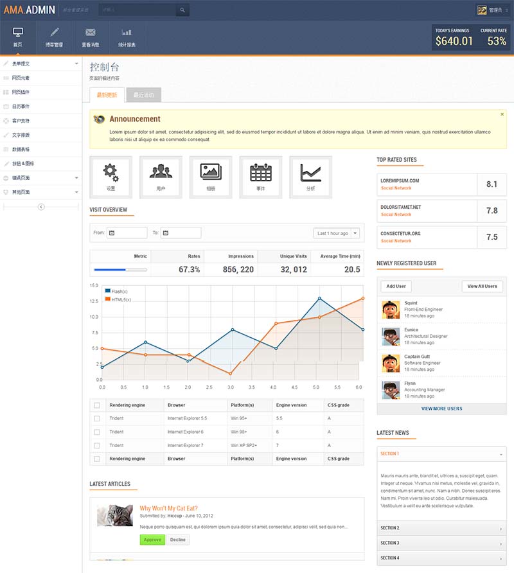Tick the checkbox for Internet Explorer 5.5 row
The height and width of the screenshot is (573, 514).
tap(97, 418)
